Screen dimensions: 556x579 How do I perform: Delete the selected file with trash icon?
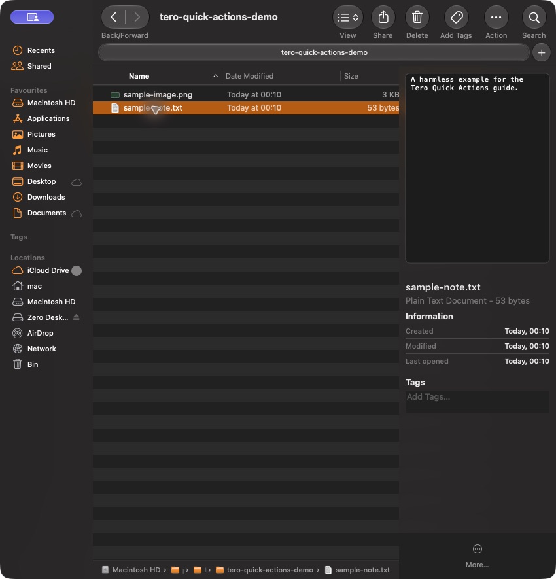[x=417, y=18]
